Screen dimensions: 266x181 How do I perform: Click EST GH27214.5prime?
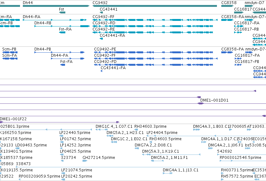pyautogui.click(x=85, y=161)
